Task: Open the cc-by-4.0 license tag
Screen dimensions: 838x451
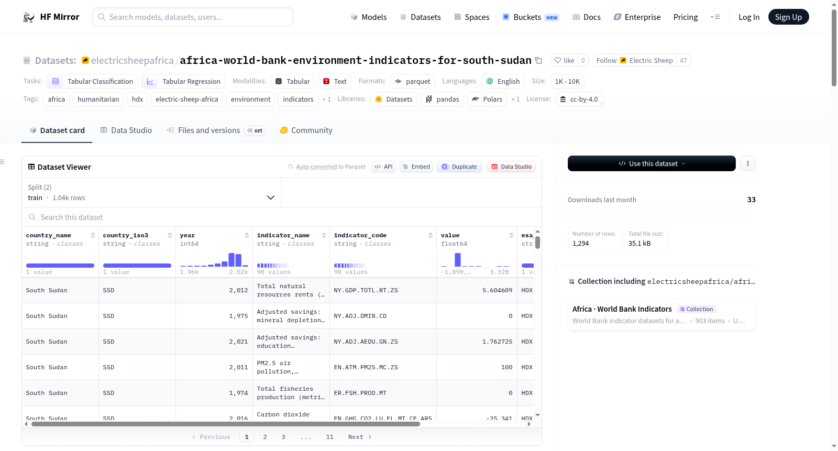Action: (579, 99)
